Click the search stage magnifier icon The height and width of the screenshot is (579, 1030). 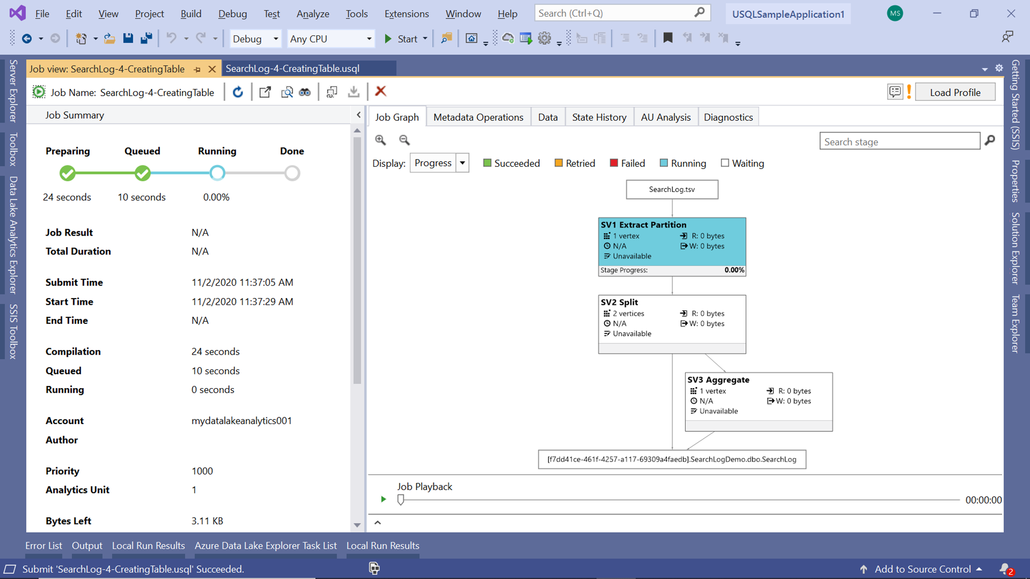pos(989,141)
